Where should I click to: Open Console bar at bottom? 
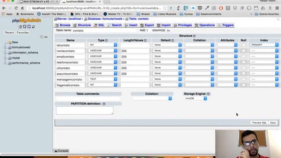coord(61,151)
